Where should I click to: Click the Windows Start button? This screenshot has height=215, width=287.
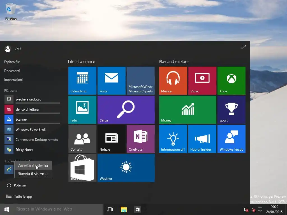(7, 209)
